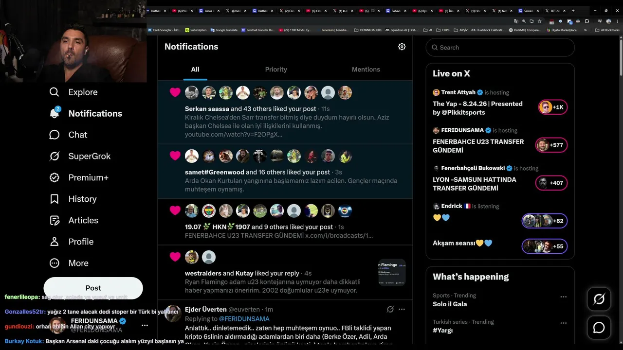Open the DualShock Calibrati... bookmark
The image size is (623, 350).
pos(488,30)
